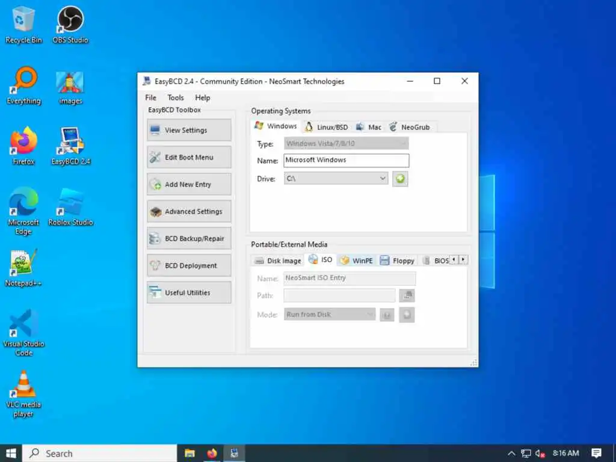Select the Microsoft Edge desktop shortcut
Viewport: 616px width, 462px height.
[x=23, y=211]
